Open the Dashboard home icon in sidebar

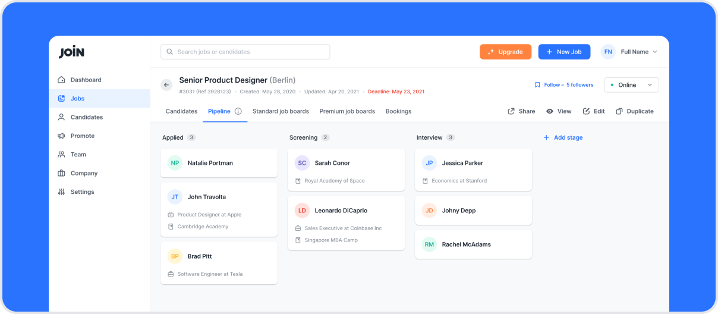pos(61,80)
